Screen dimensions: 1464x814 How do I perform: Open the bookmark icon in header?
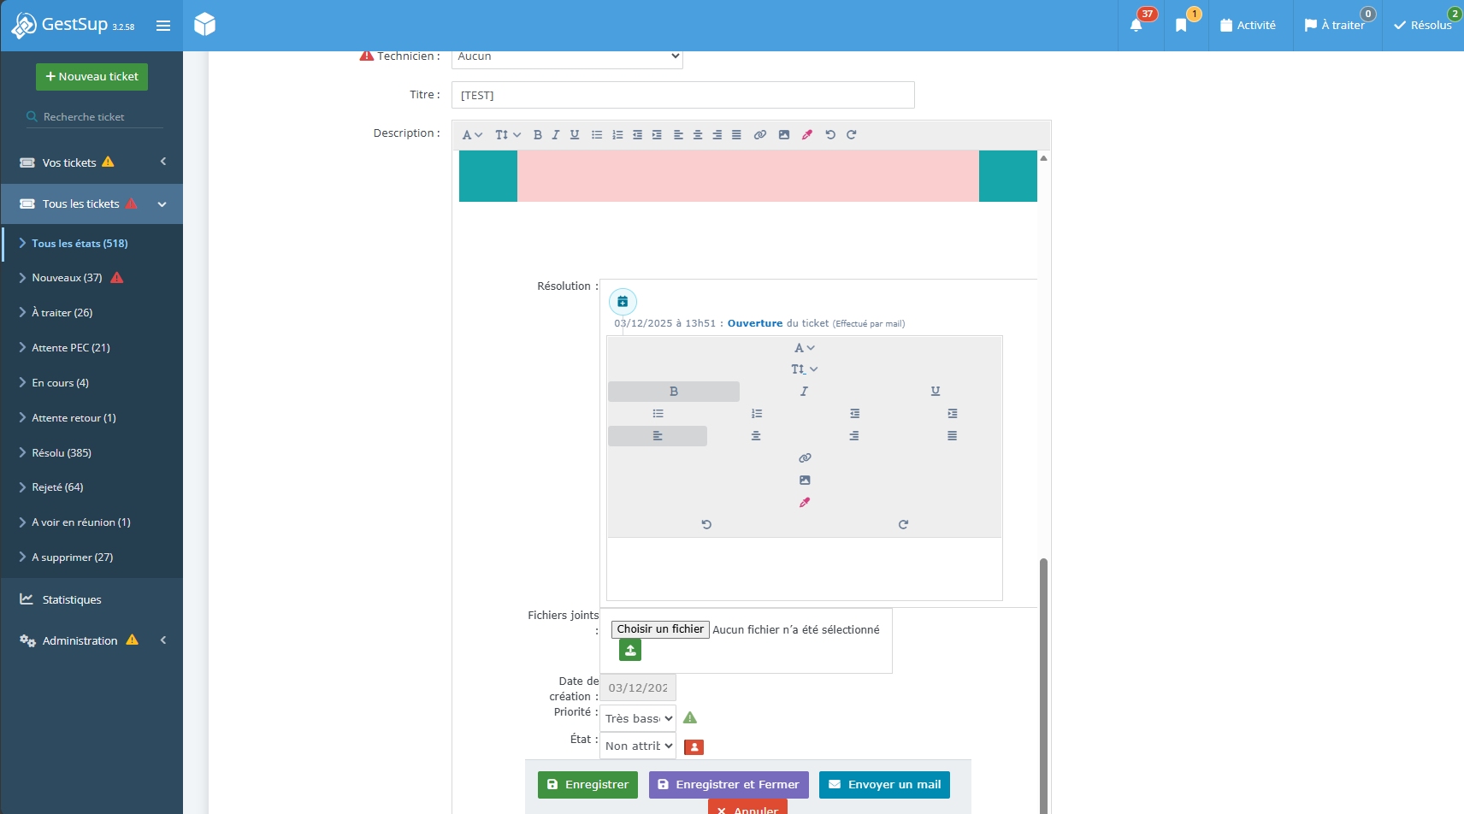click(x=1181, y=26)
